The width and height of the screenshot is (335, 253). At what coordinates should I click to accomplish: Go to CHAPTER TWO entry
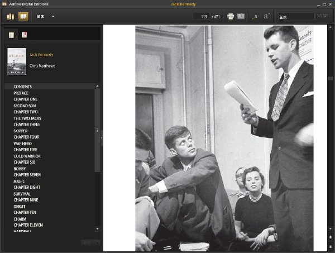(26, 112)
